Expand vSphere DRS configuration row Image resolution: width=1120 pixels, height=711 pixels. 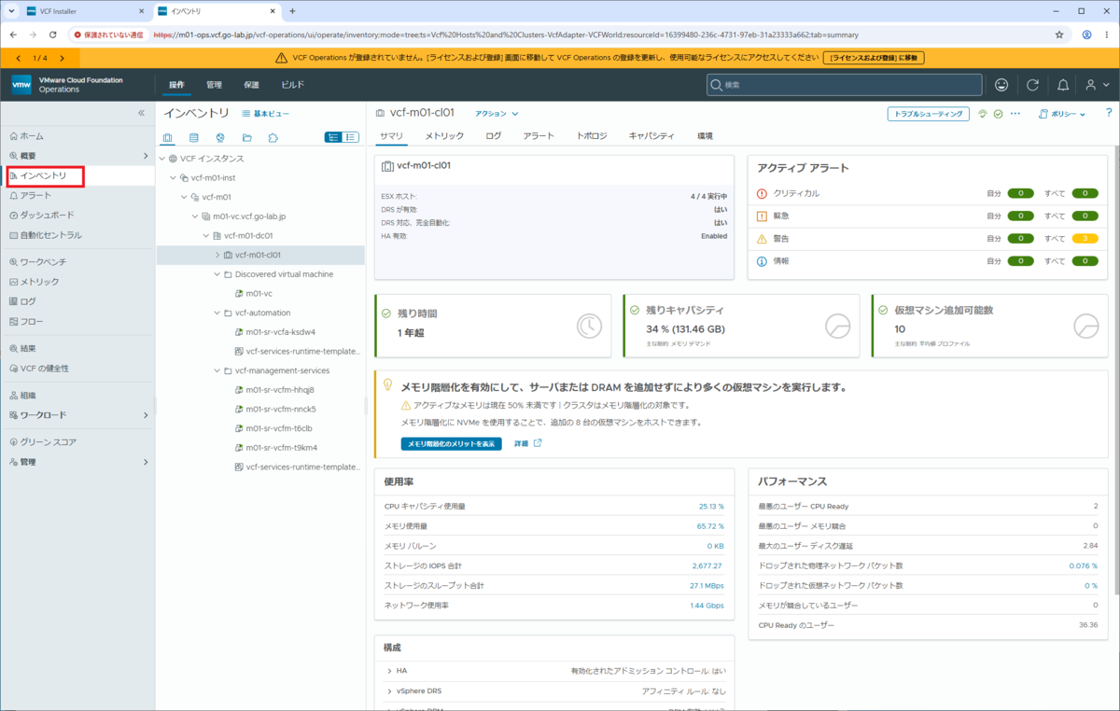(x=389, y=691)
